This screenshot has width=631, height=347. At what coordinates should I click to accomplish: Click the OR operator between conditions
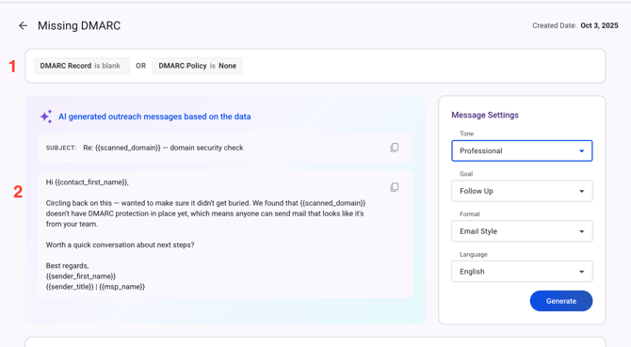(141, 66)
